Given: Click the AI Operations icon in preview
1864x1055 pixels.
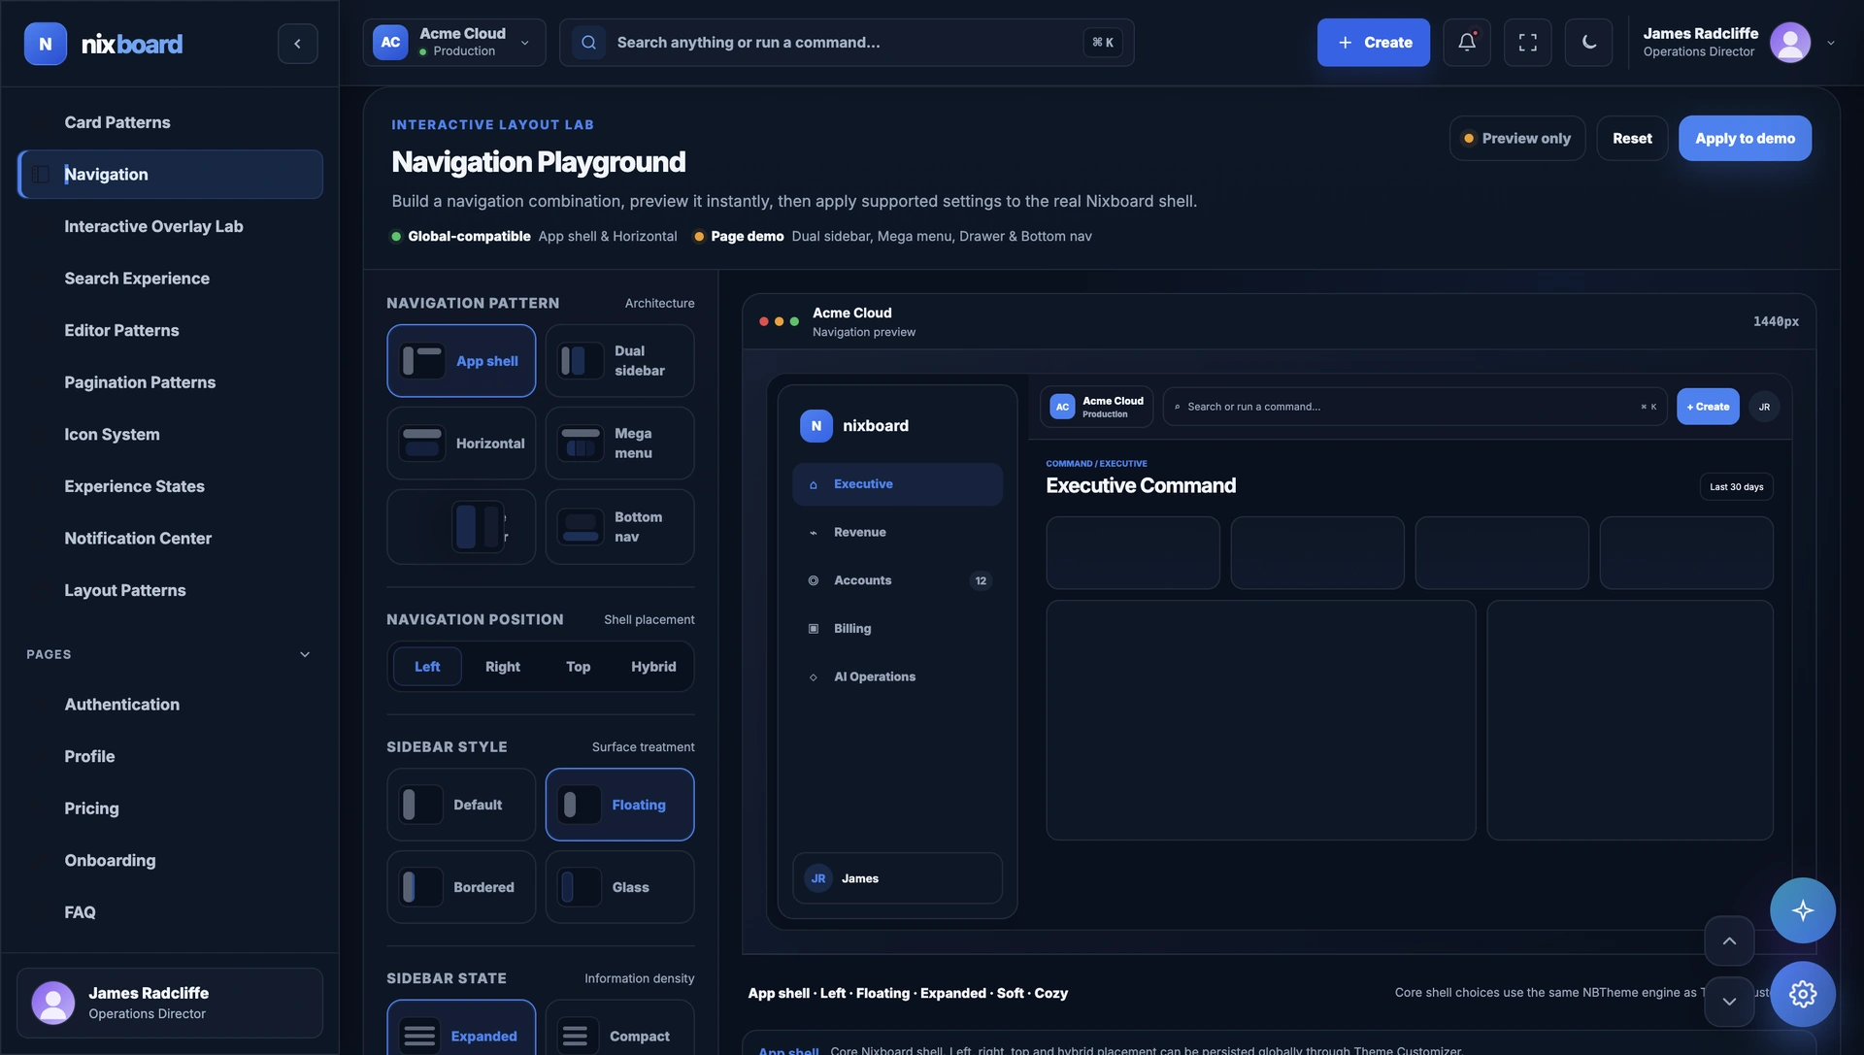Looking at the screenshot, I should pyautogui.click(x=814, y=677).
